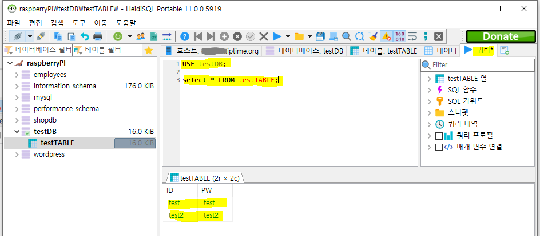Image resolution: width=540 pixels, height=236 pixels.
Task: Click the Load SQL file folder icon
Action: tap(299, 36)
